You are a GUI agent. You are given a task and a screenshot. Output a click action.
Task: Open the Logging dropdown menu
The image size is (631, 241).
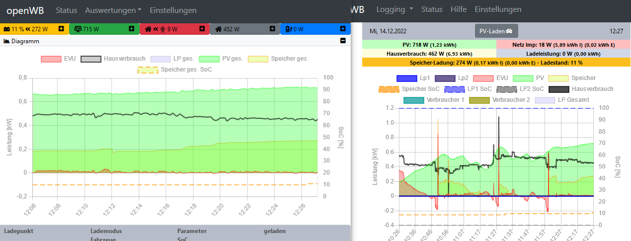395,9
